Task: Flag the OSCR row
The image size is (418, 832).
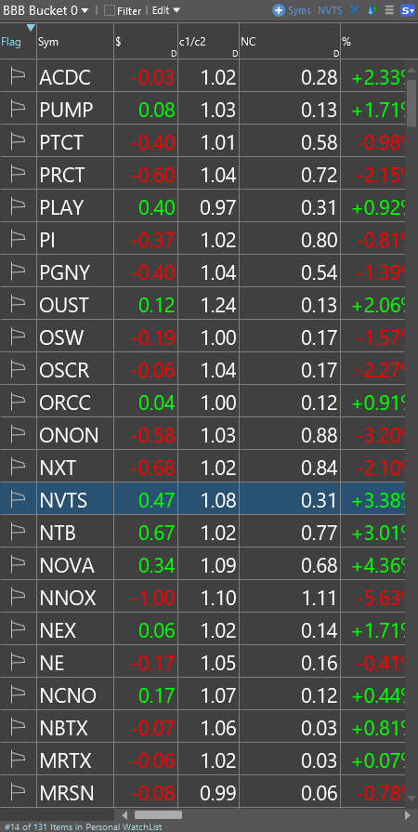Action: click(x=18, y=370)
